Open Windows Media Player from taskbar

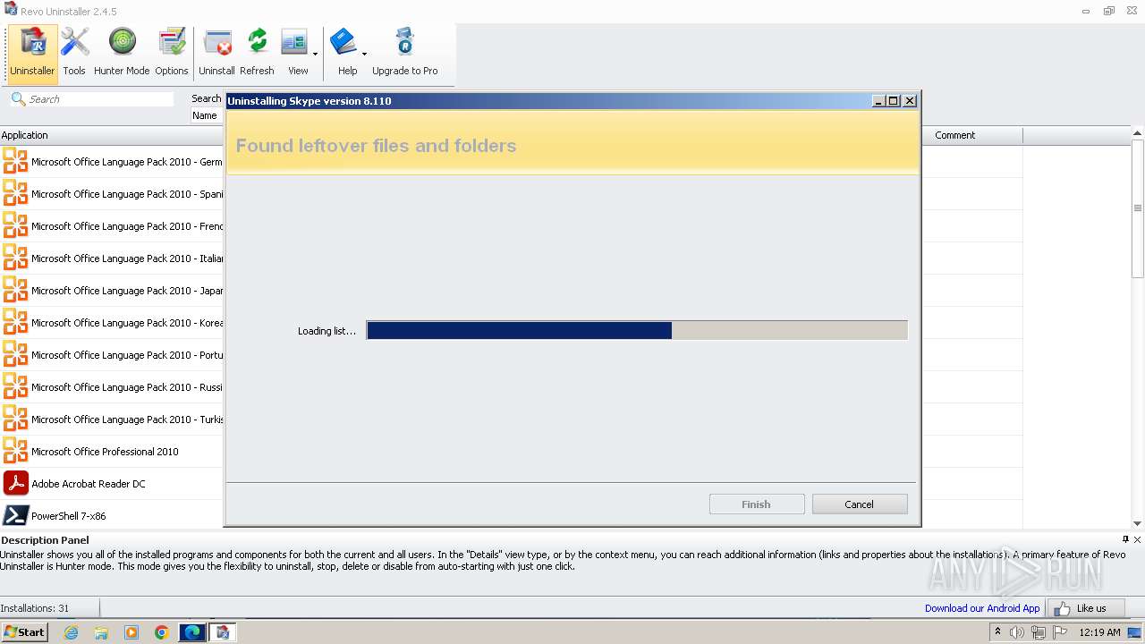tap(131, 632)
